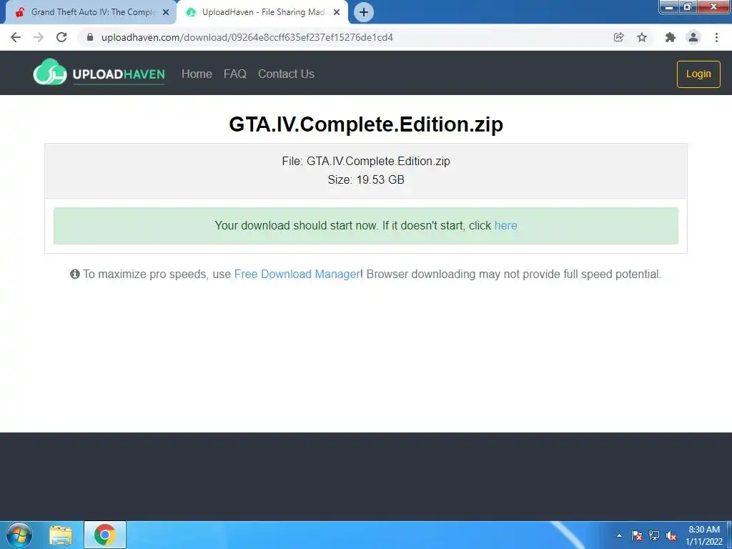Click the Chrome taskbar icon
Screen dimensions: 732x549
point(104,535)
